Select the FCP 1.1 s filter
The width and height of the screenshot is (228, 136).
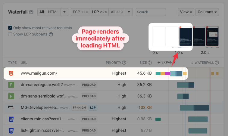[80, 12]
